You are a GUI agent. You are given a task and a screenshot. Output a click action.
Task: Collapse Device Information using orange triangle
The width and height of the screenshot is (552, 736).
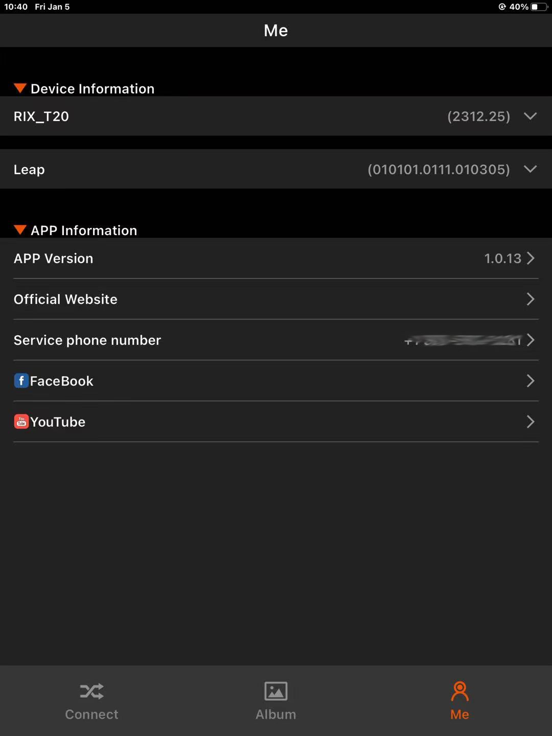tap(20, 88)
